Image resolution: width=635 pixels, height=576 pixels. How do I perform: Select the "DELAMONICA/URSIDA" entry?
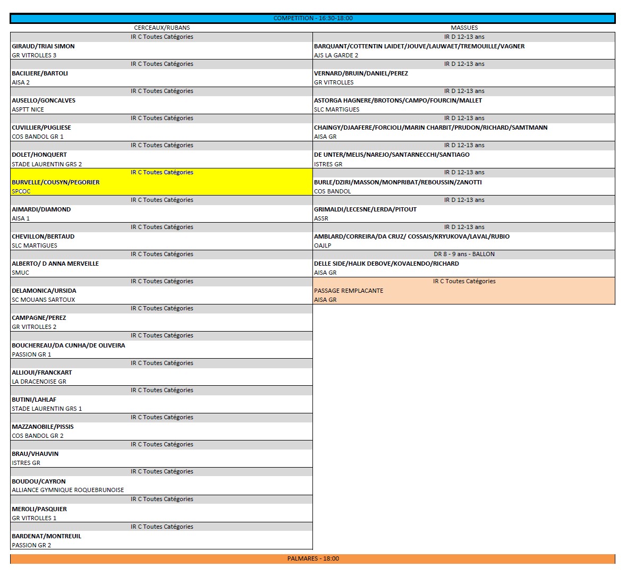coord(44,291)
